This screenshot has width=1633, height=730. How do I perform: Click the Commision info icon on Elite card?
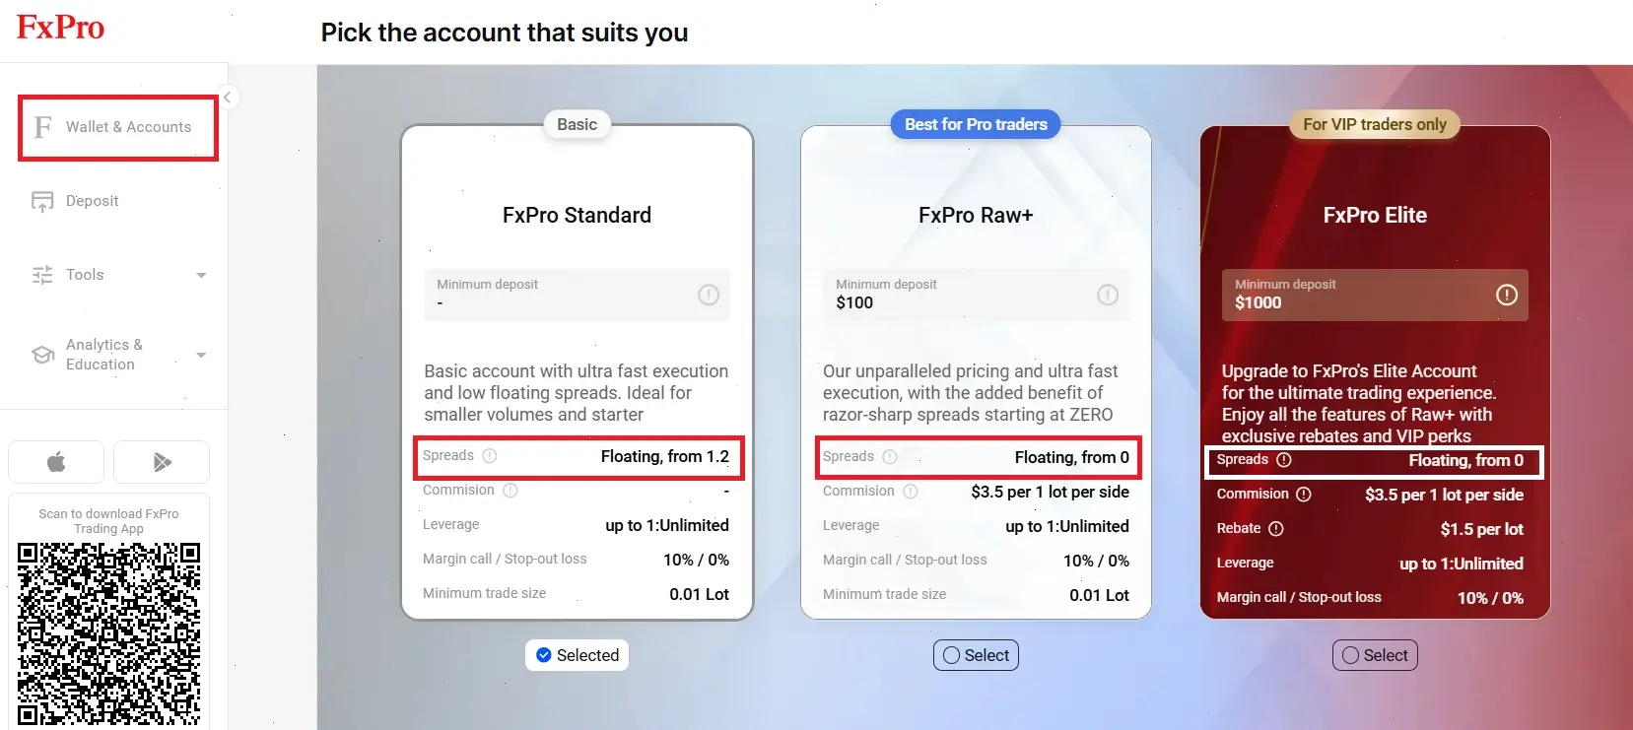(x=1304, y=495)
